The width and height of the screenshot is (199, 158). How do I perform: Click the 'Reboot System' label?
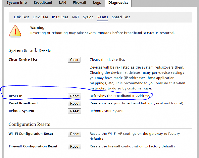click(21, 111)
